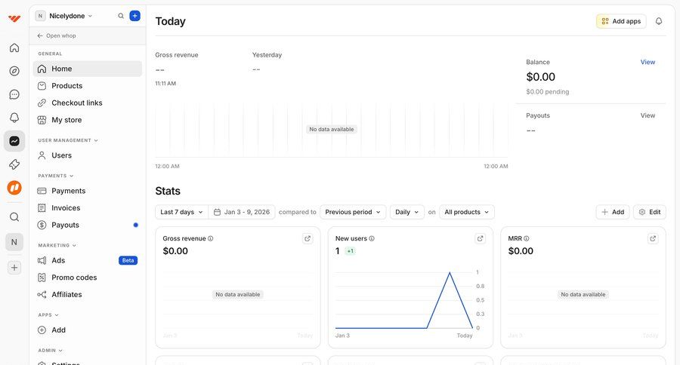Click the top-right notification bell

[659, 21]
